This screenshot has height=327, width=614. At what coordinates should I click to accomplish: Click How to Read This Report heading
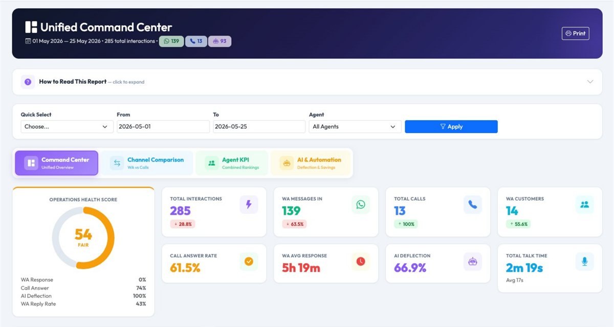click(73, 82)
